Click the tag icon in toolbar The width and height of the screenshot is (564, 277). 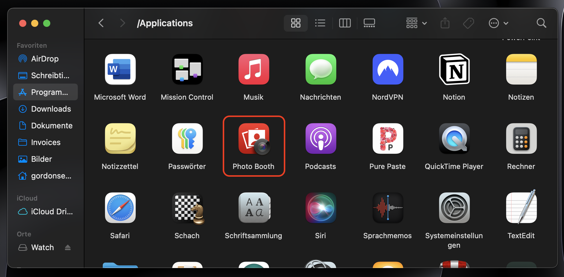pyautogui.click(x=469, y=23)
